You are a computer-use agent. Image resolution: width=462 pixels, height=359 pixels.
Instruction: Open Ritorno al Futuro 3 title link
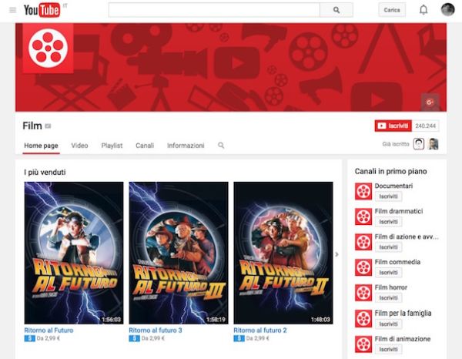(x=156, y=330)
